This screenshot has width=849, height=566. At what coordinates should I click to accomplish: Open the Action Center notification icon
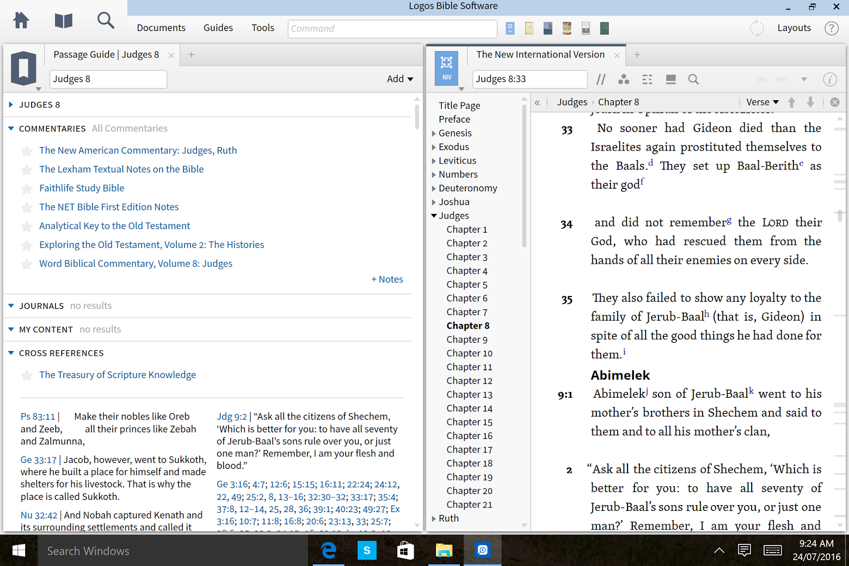click(x=744, y=550)
